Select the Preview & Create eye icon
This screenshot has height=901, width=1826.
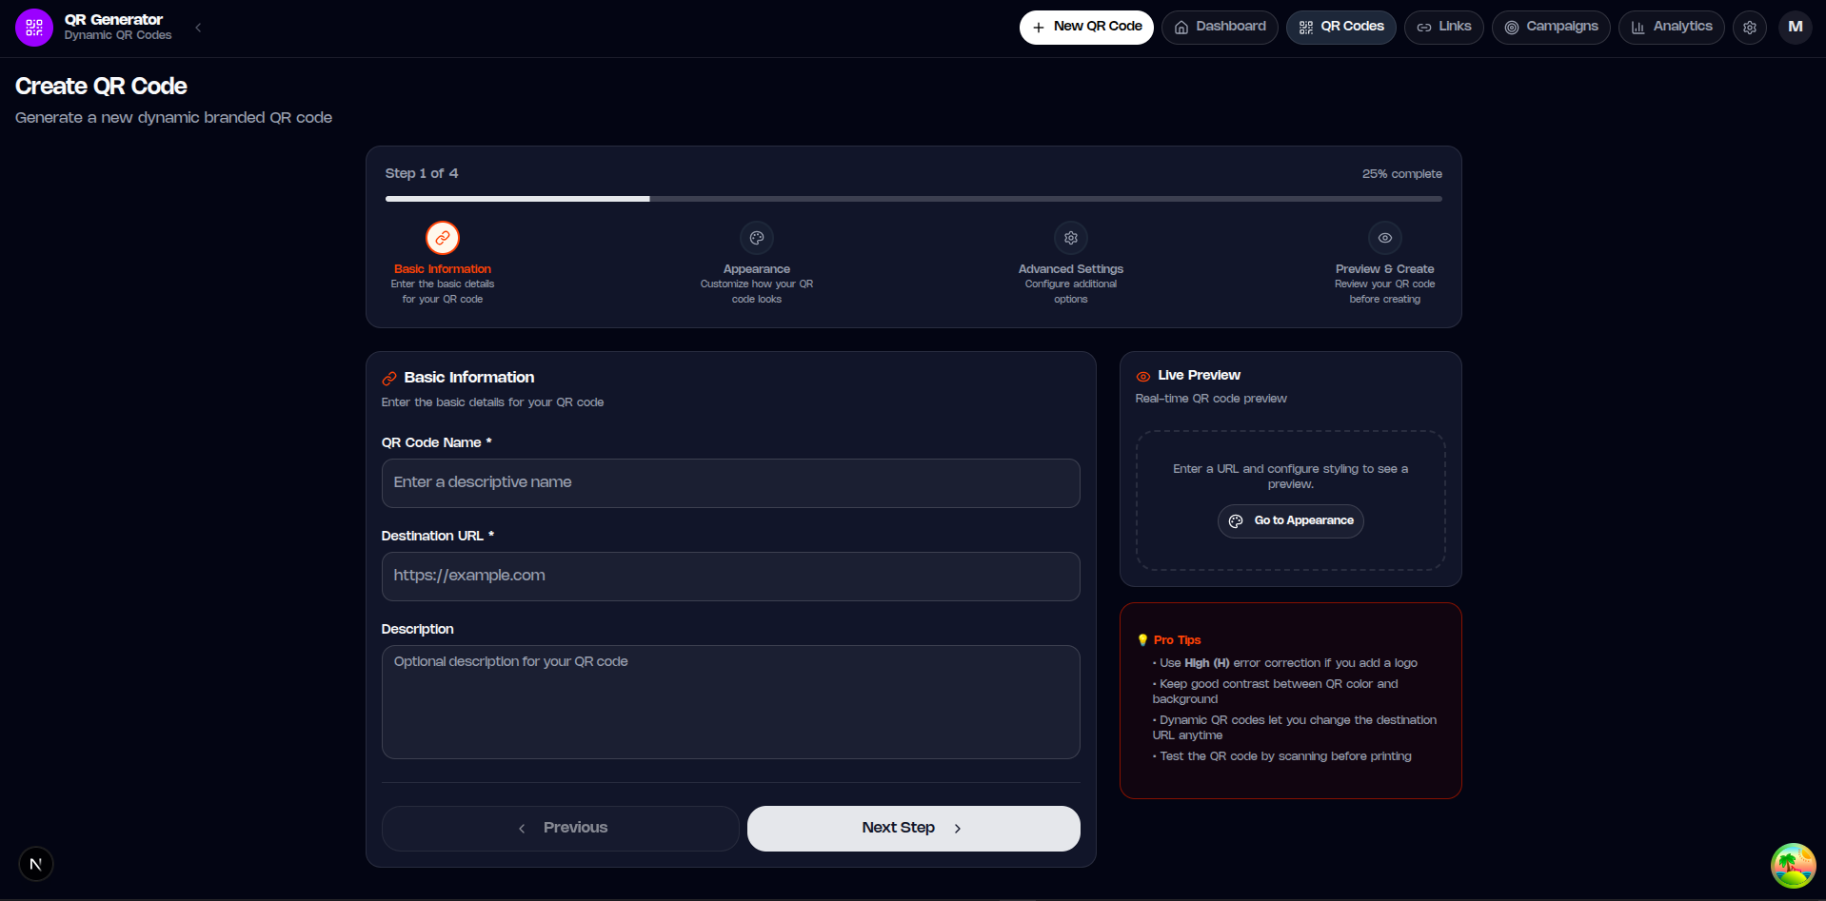pos(1385,238)
